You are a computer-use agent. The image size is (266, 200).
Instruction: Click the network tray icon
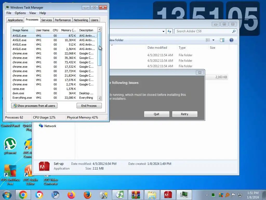click(x=240, y=195)
